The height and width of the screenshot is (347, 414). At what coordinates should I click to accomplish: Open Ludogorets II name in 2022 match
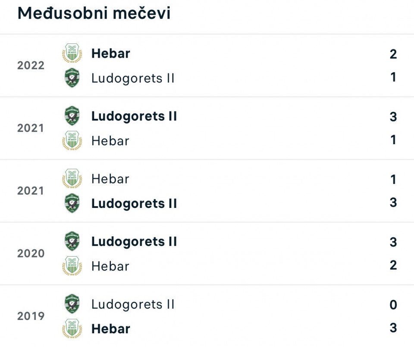(x=133, y=78)
